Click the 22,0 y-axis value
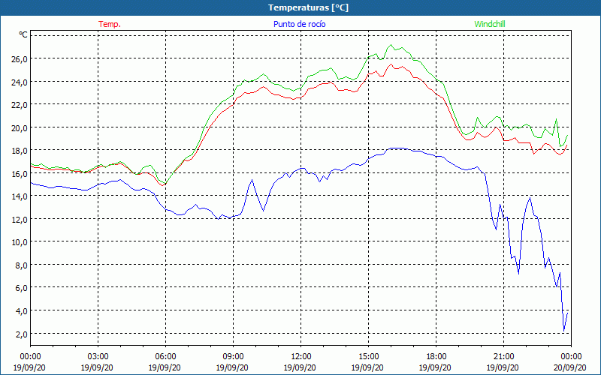This screenshot has width=601, height=375. click(19, 105)
